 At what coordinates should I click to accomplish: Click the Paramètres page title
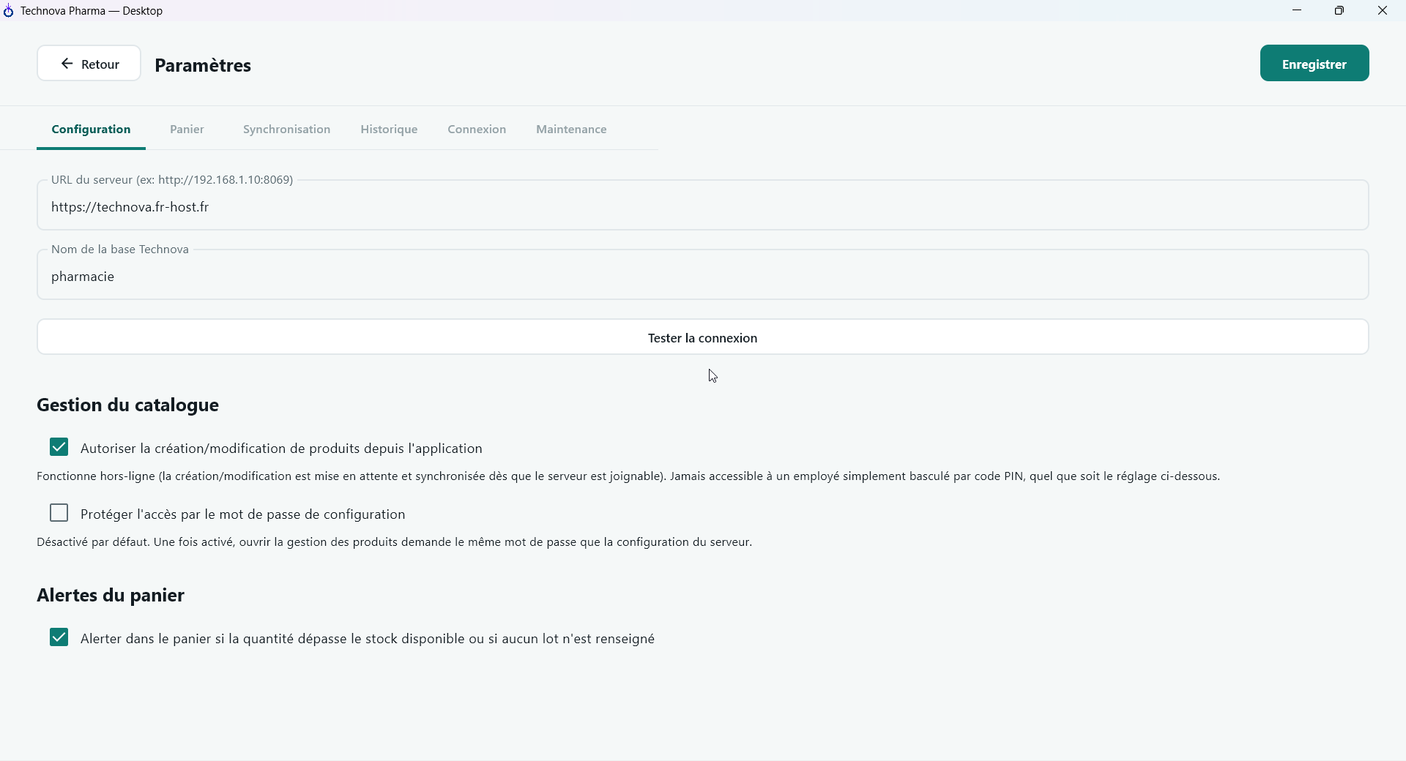(x=203, y=65)
